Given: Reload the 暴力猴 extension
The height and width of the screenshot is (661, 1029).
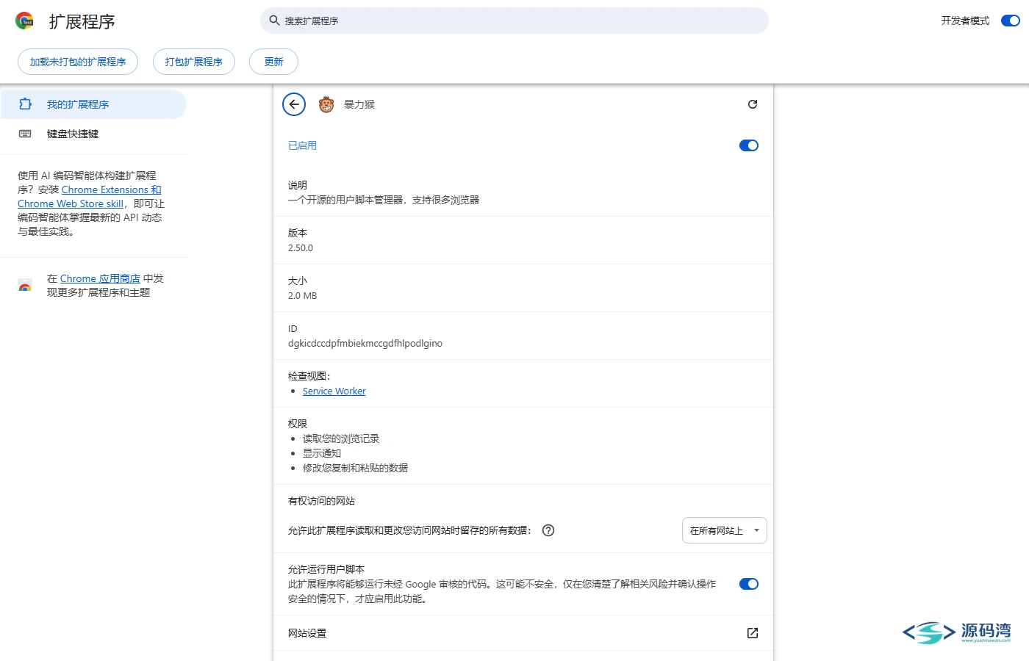Looking at the screenshot, I should coord(753,104).
